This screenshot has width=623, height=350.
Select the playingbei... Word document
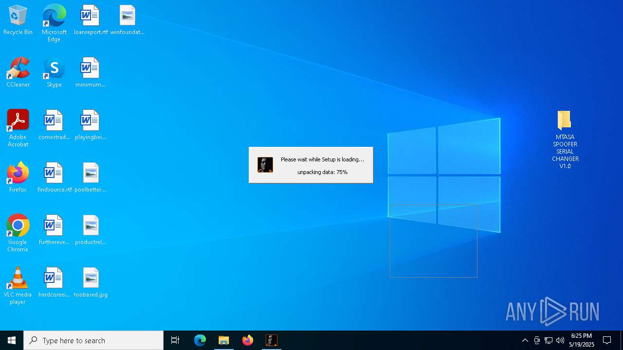[x=91, y=125]
